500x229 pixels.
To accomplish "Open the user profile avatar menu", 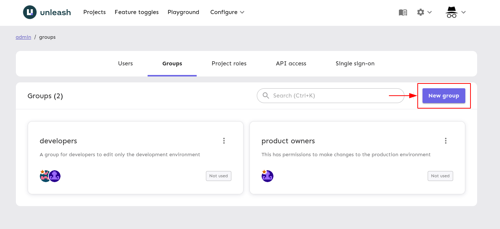I will tap(452, 12).
